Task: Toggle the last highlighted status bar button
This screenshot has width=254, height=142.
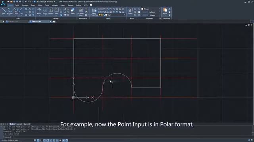Action: 67,140
